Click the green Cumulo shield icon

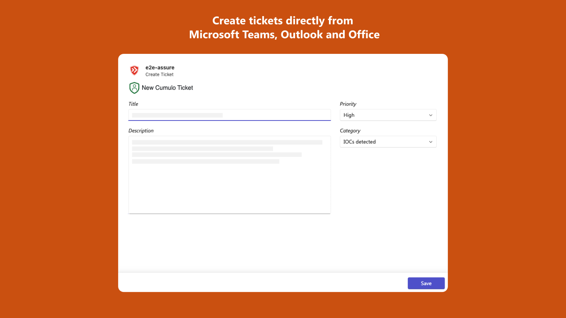[x=134, y=88]
